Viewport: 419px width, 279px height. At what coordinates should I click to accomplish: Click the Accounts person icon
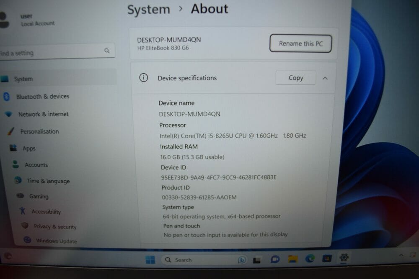pyautogui.click(x=16, y=164)
